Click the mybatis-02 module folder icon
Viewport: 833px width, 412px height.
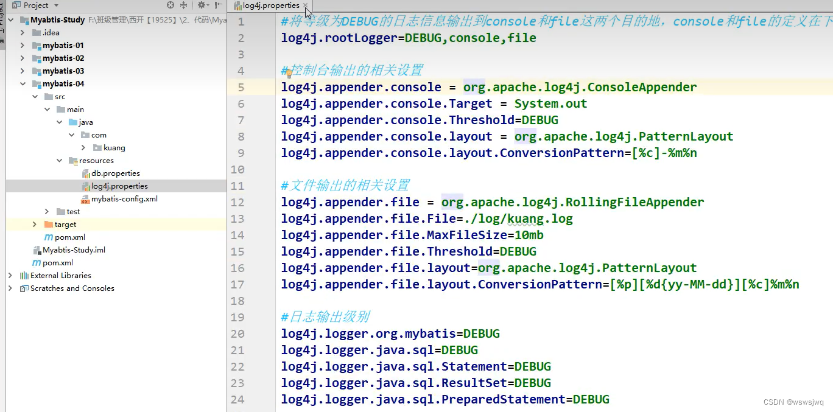(37, 58)
